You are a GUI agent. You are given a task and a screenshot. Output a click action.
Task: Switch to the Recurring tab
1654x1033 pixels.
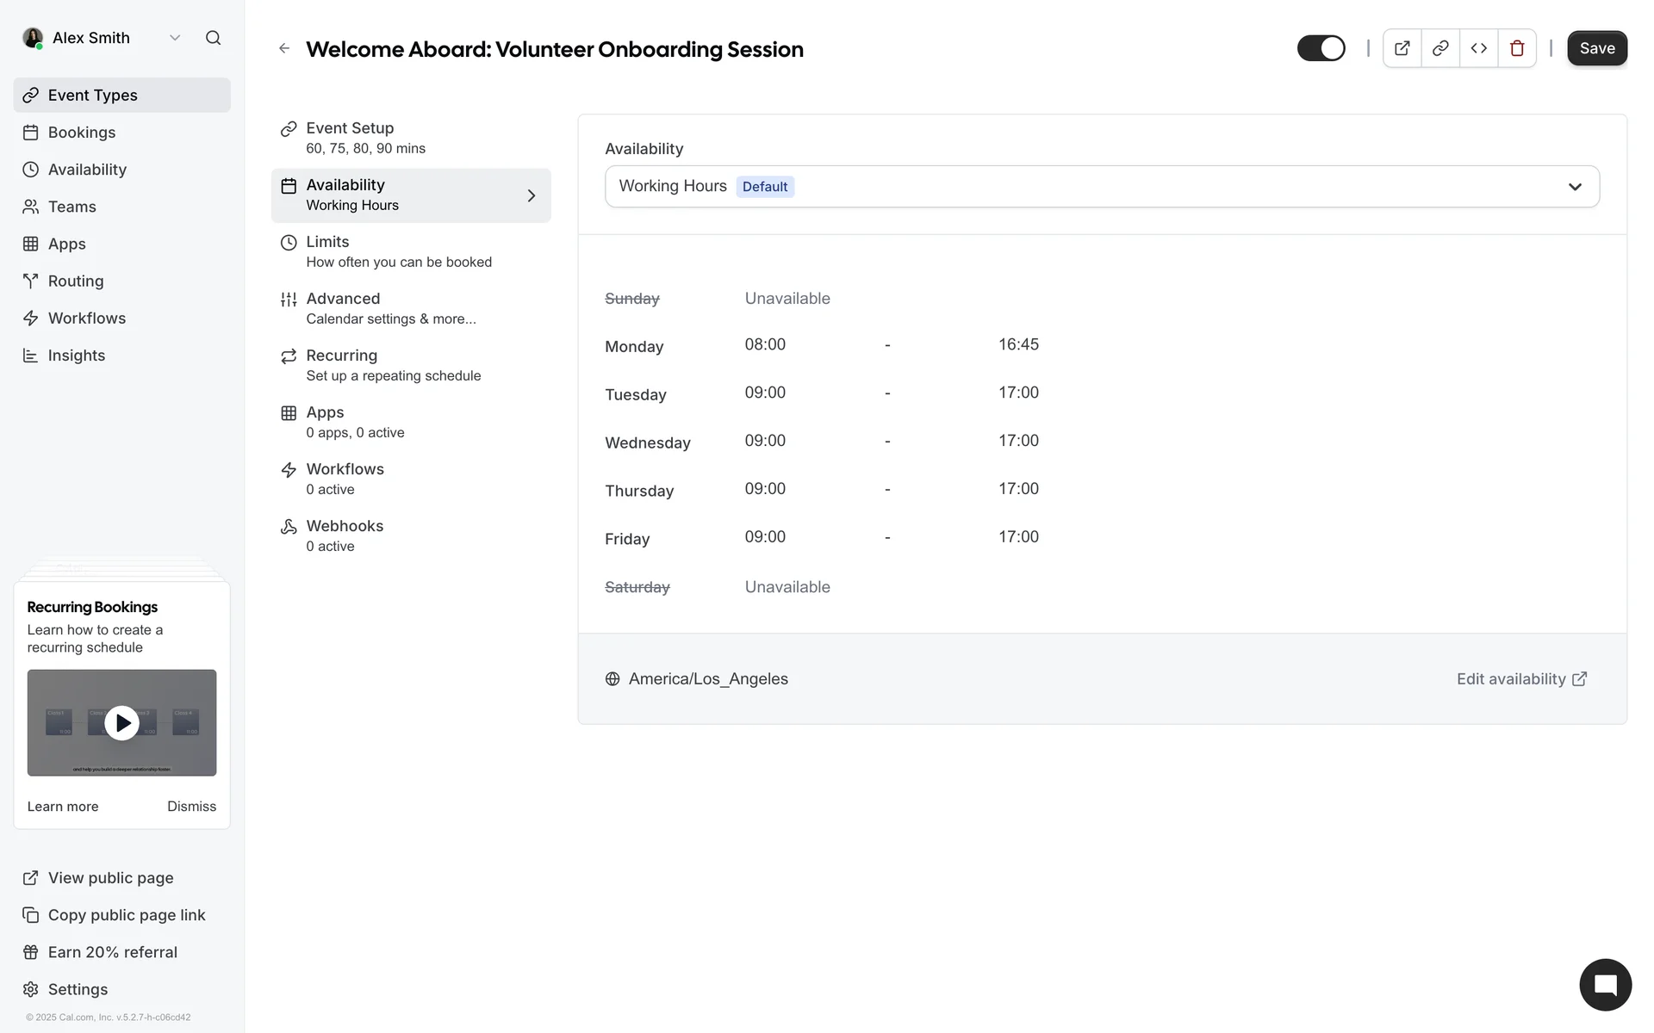393,365
